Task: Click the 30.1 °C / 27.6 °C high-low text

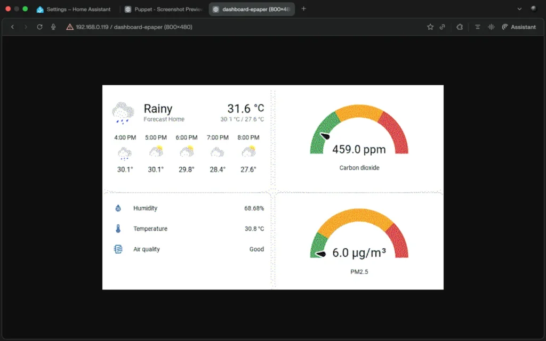Action: tap(242, 119)
